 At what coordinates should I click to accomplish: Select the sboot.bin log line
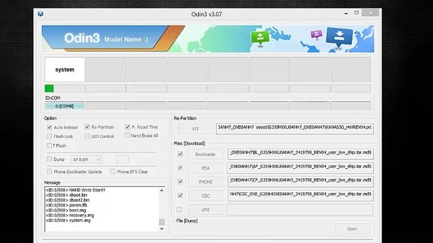(66, 195)
